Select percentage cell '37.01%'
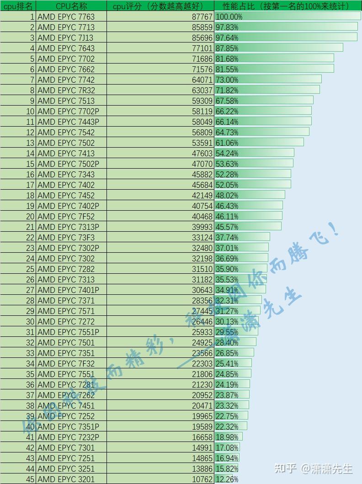This screenshot has height=484, width=362. click(287, 248)
